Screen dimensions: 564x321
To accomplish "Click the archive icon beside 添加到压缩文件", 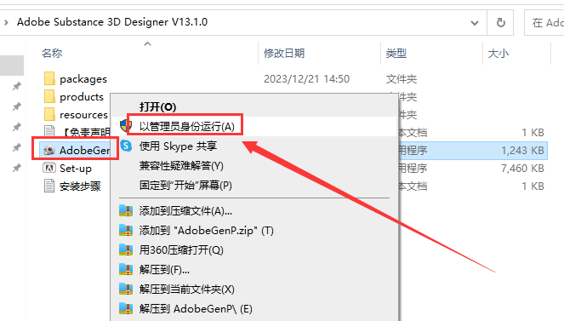I will 126,210.
